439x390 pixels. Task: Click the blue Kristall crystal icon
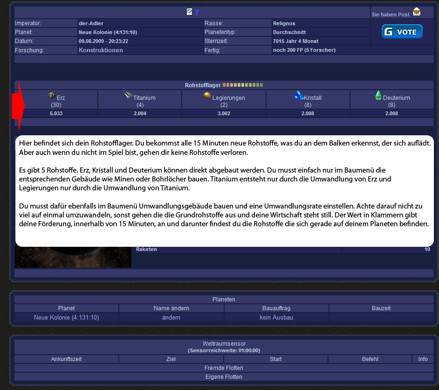coord(299,95)
